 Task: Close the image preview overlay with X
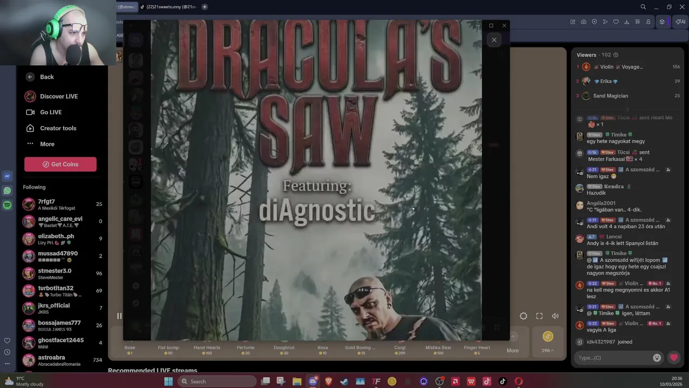tap(494, 40)
